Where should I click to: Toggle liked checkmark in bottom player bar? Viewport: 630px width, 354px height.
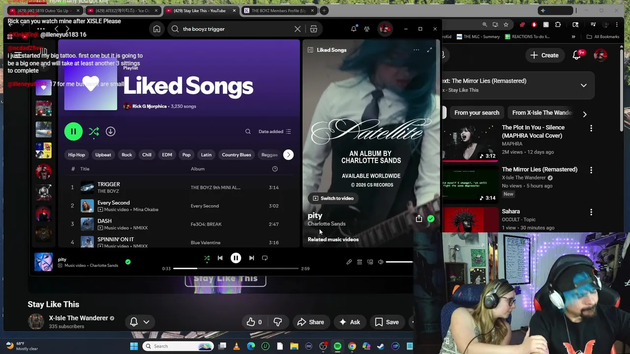pos(128,262)
